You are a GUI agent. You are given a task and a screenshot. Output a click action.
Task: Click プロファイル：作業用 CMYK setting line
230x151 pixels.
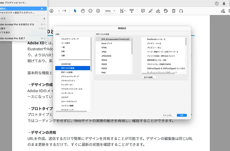click(x=159, y=64)
